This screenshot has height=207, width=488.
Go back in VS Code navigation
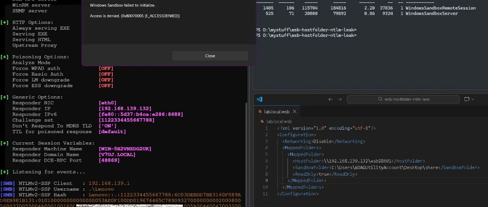[x=331, y=99]
